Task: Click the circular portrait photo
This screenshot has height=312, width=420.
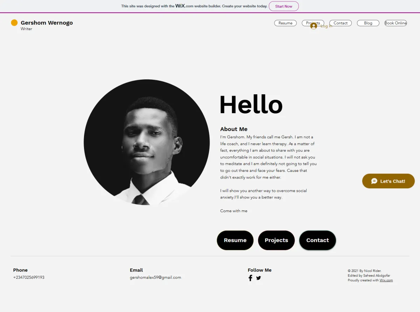Action: click(x=147, y=142)
